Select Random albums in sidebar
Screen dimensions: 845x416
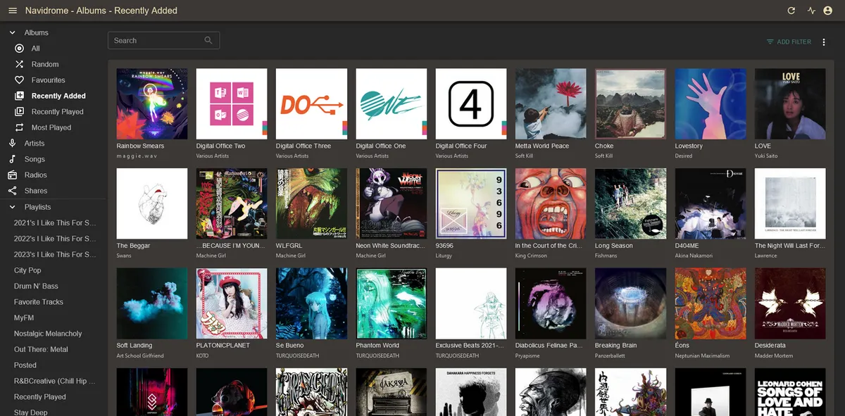[x=45, y=64]
